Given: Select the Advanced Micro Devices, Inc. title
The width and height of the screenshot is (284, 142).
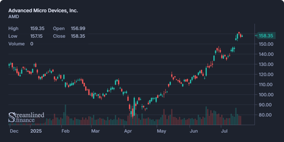Looking at the screenshot, I should pyautogui.click(x=43, y=10).
